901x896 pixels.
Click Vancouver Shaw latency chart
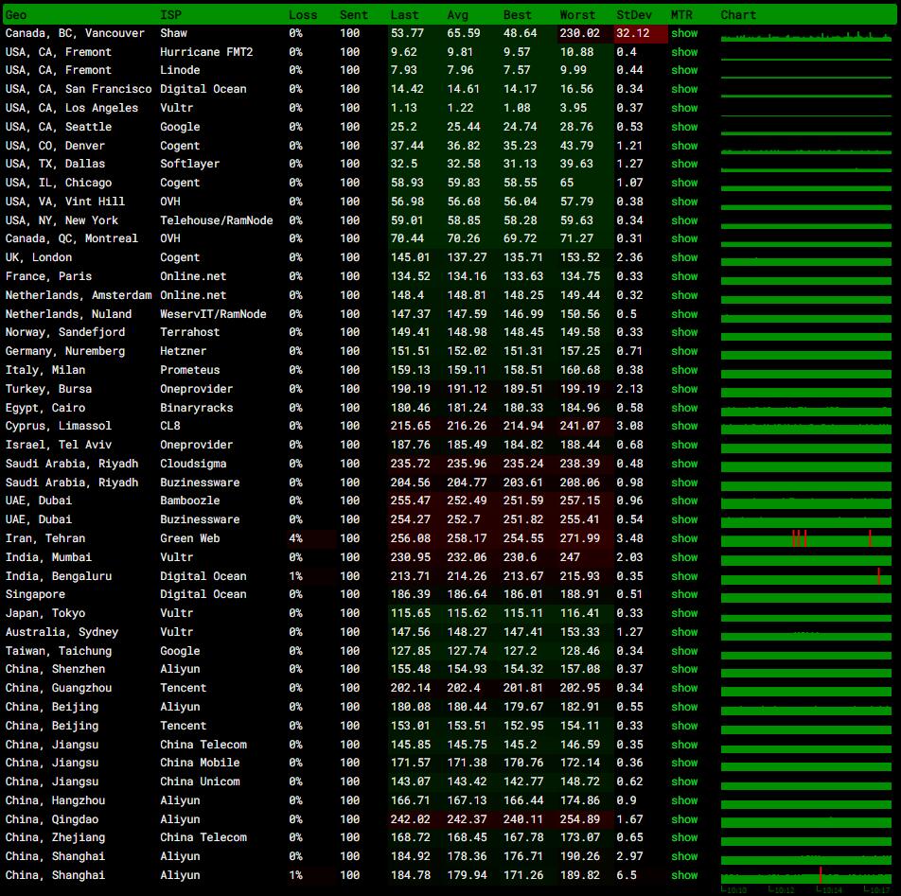(806, 35)
